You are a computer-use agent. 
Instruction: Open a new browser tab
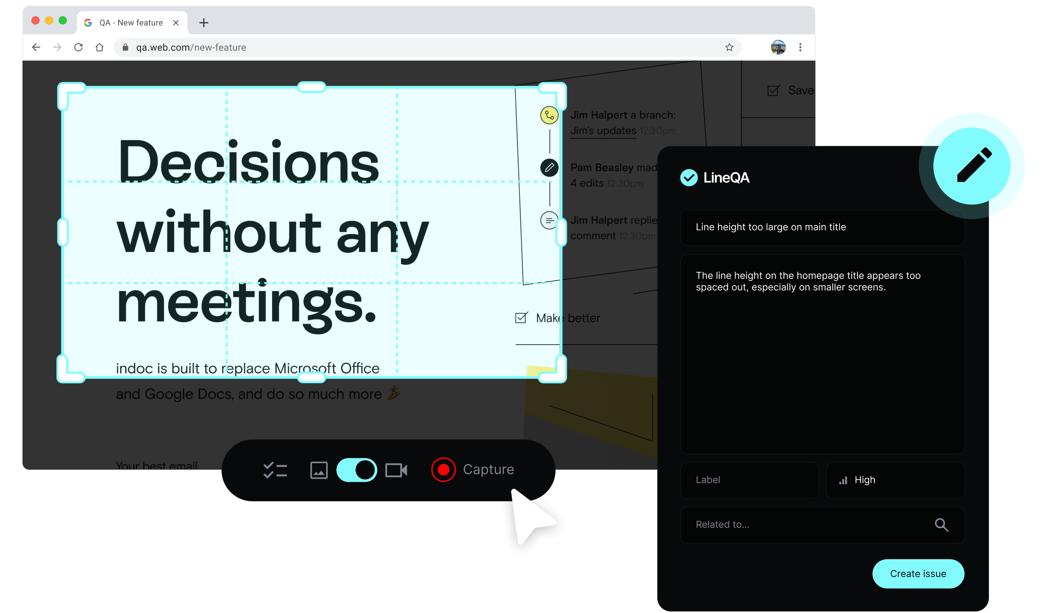[x=203, y=23]
